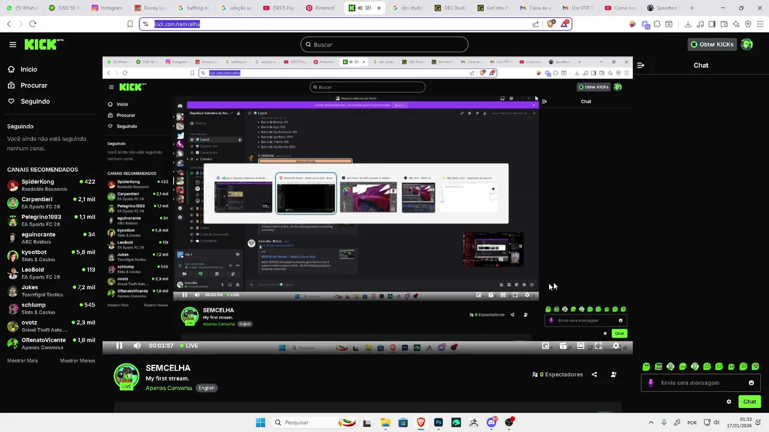Share the stream via share icon
Viewport: 769px width, 432px height.
[x=594, y=374]
